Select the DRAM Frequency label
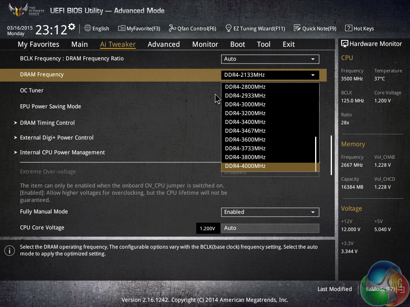The image size is (410, 307). (42, 75)
